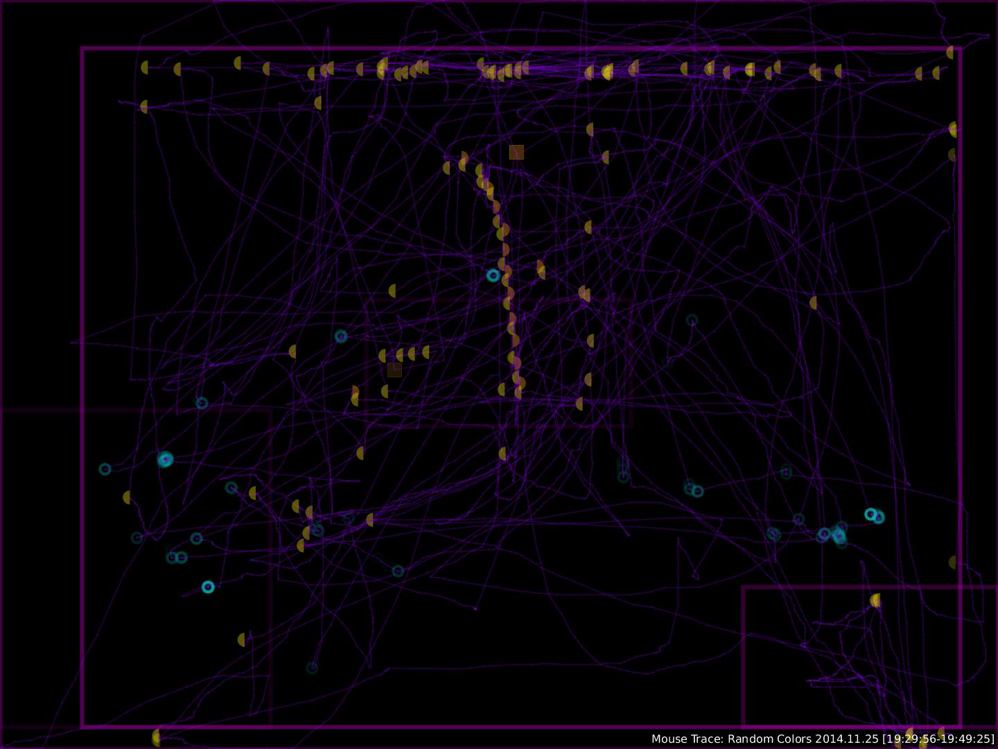Click the orange square atop the central marker chain
This screenshot has height=749, width=998.
[516, 152]
